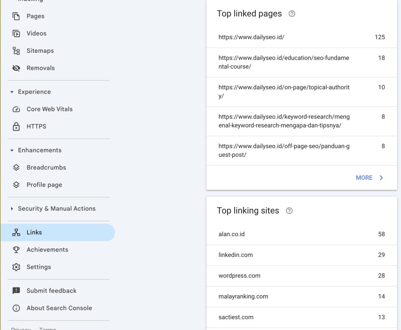Click the alan.co.id linking site row
This screenshot has width=401, height=330.
302,234
